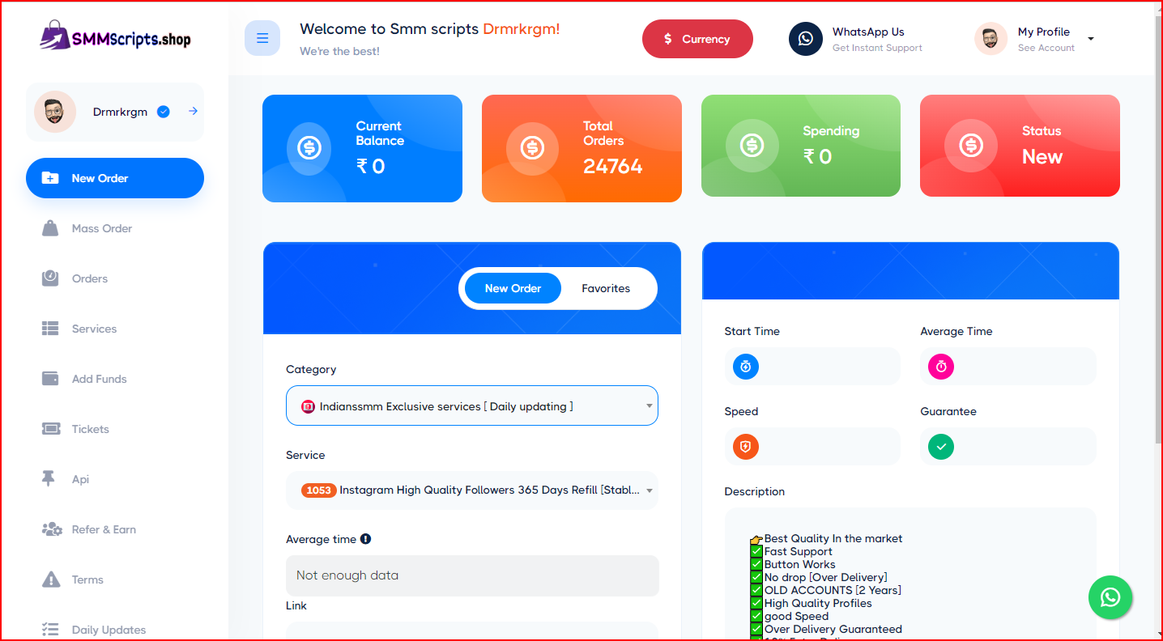Switch to the Favorites toggle tab
The image size is (1163, 641).
605,288
